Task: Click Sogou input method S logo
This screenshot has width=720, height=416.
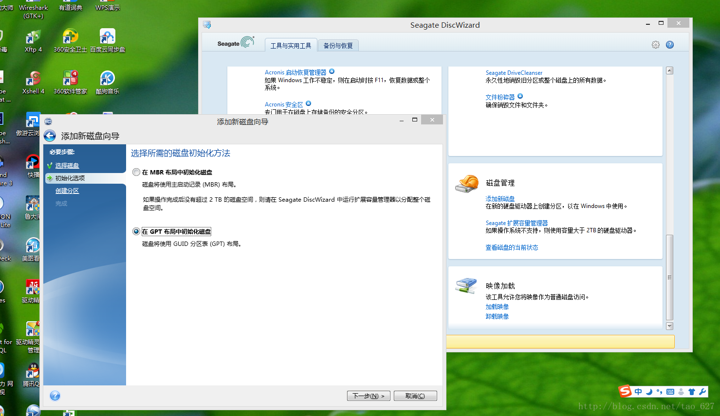Action: pos(625,391)
